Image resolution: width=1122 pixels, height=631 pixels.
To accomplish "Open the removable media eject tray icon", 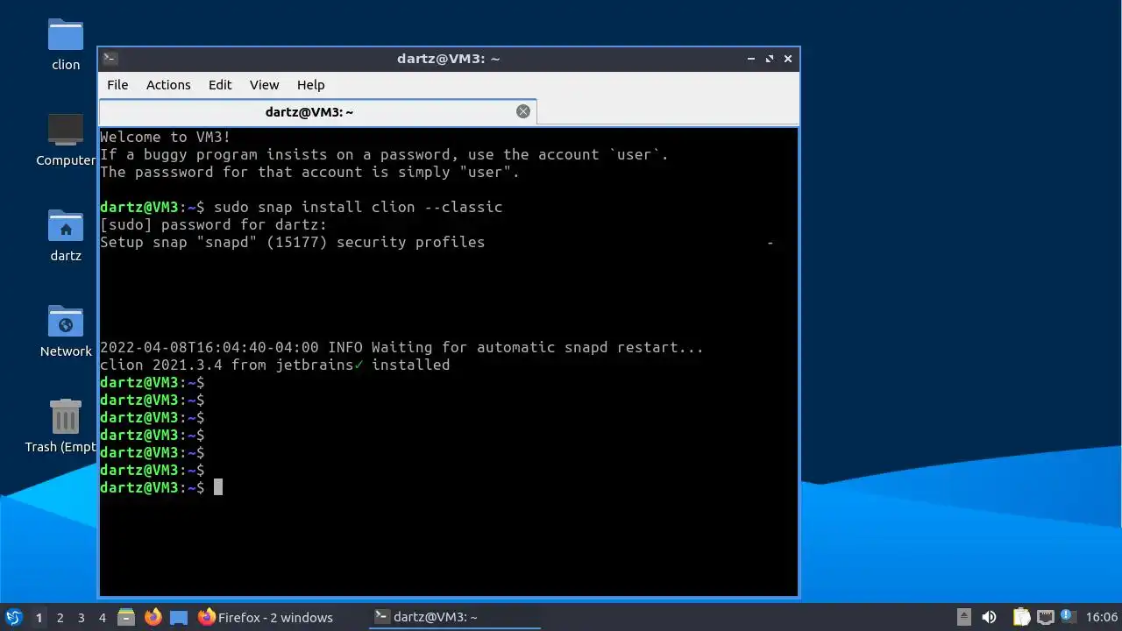I will click(963, 617).
